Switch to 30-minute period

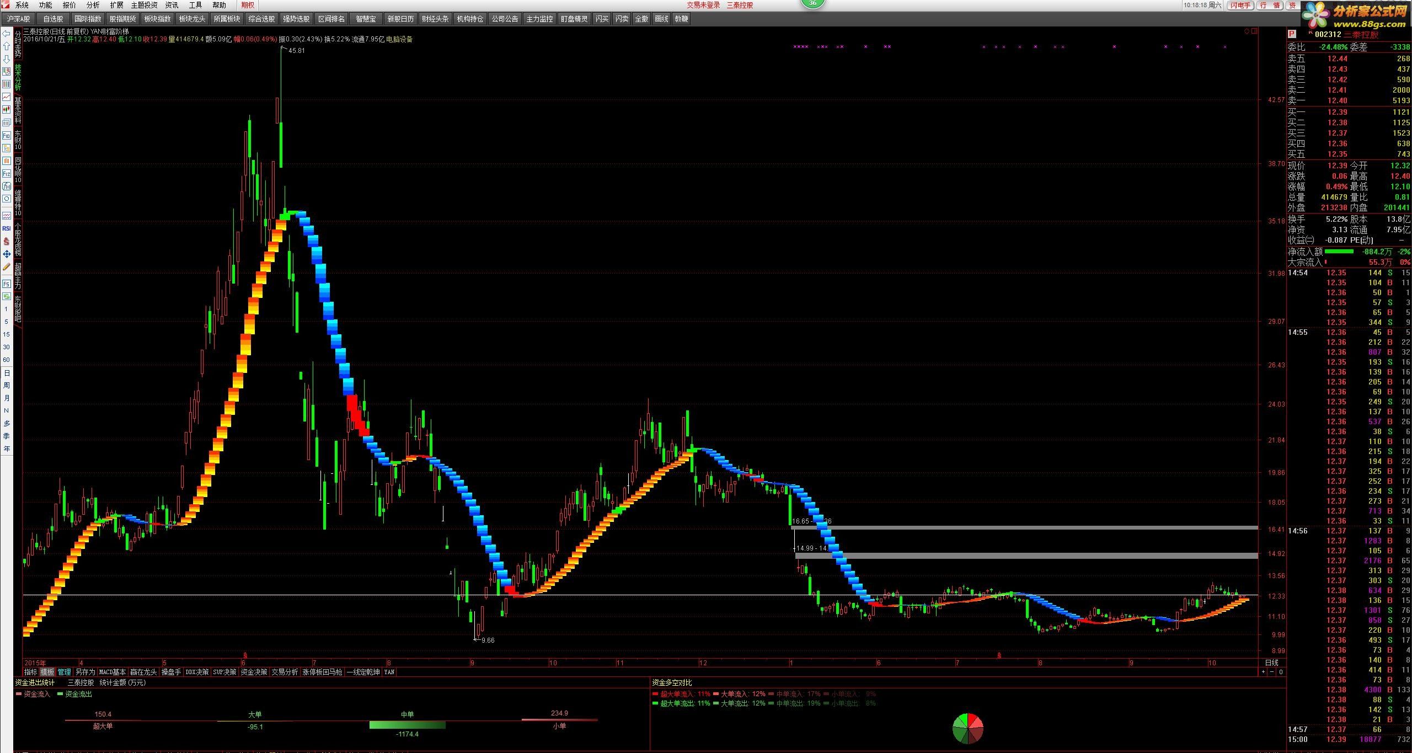tap(7, 347)
